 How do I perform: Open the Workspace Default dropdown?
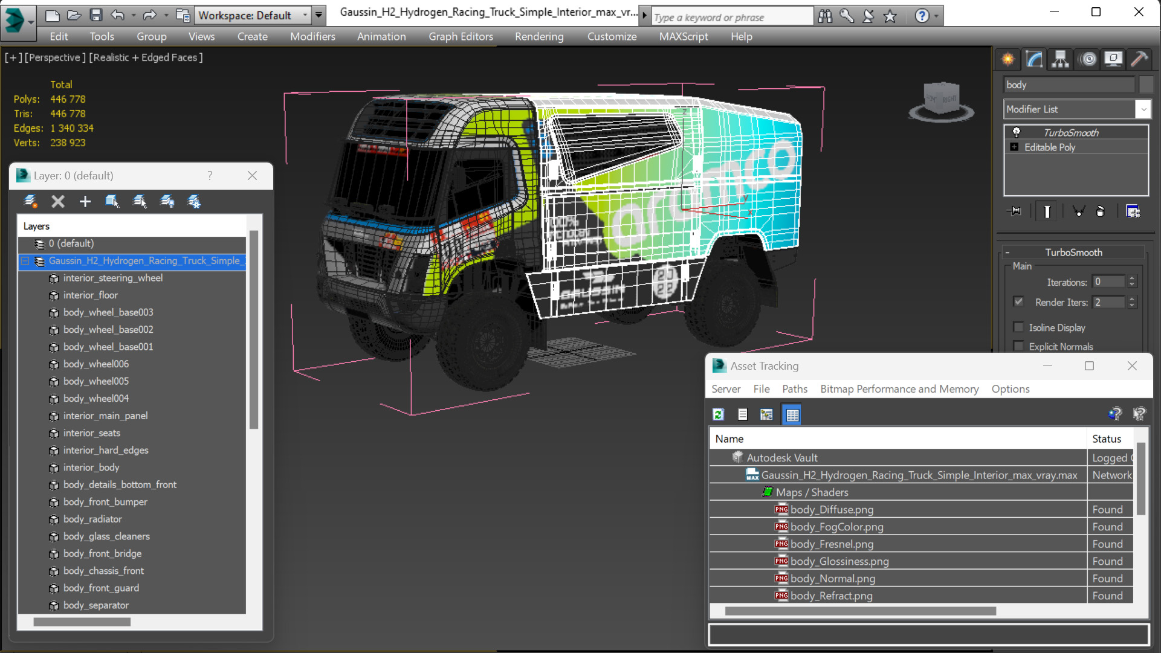coord(253,15)
